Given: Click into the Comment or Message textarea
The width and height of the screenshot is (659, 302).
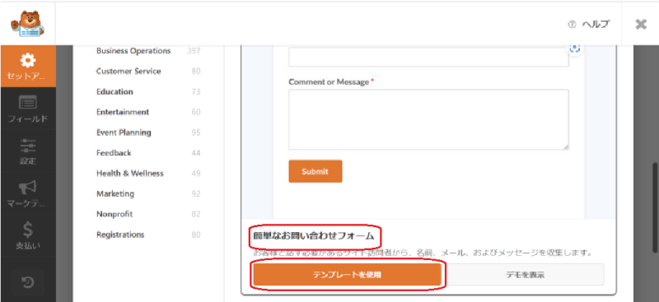Looking at the screenshot, I should 428,119.
